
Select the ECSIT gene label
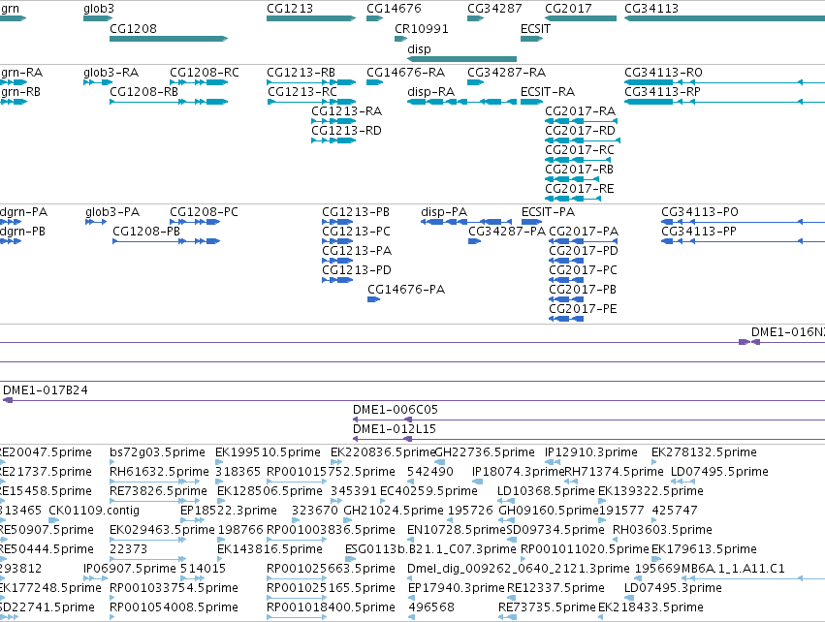tap(535, 28)
